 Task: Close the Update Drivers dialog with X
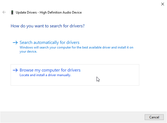coord(162,4)
